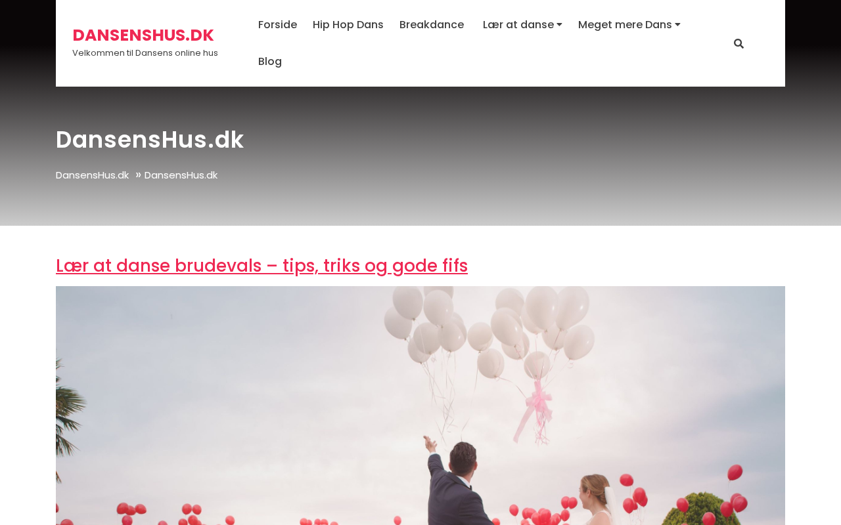Go to Hip Hop Dans page
The height and width of the screenshot is (525, 841).
(x=348, y=25)
